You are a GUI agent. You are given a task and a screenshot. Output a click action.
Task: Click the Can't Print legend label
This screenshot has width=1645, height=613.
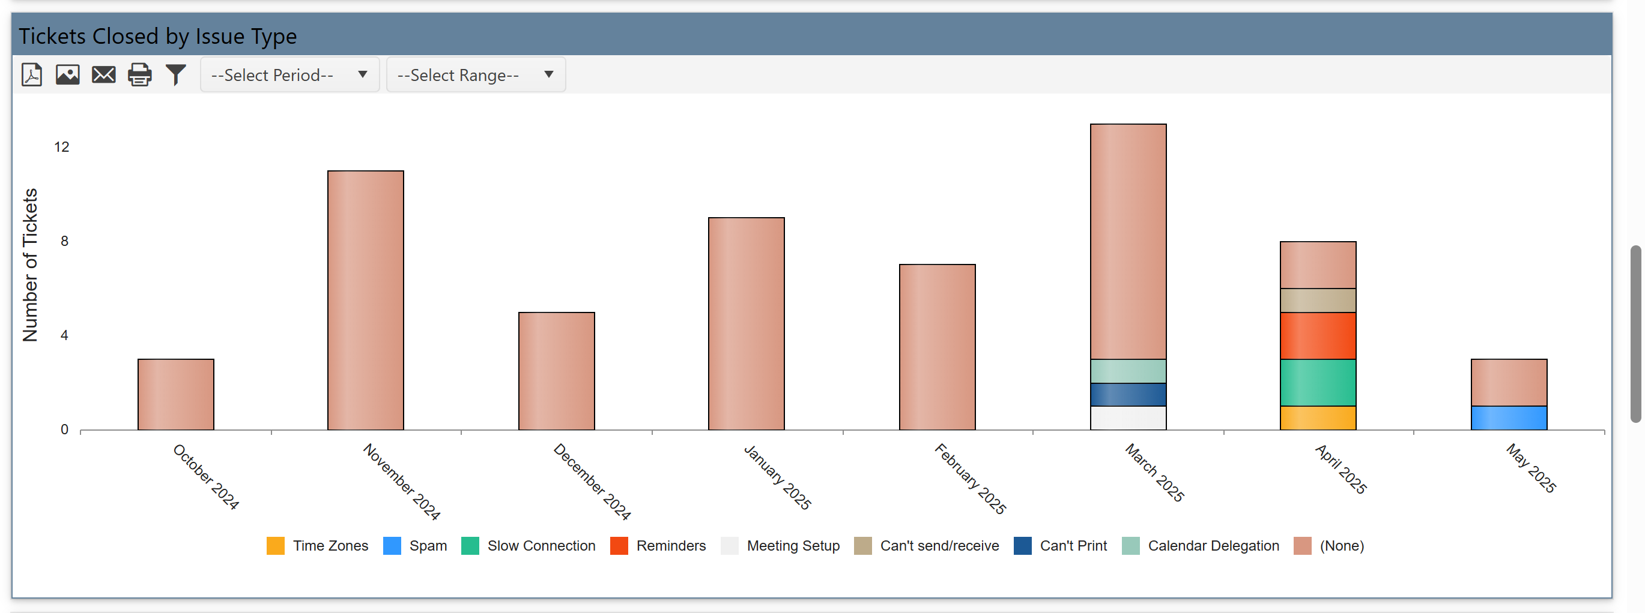coord(1073,546)
